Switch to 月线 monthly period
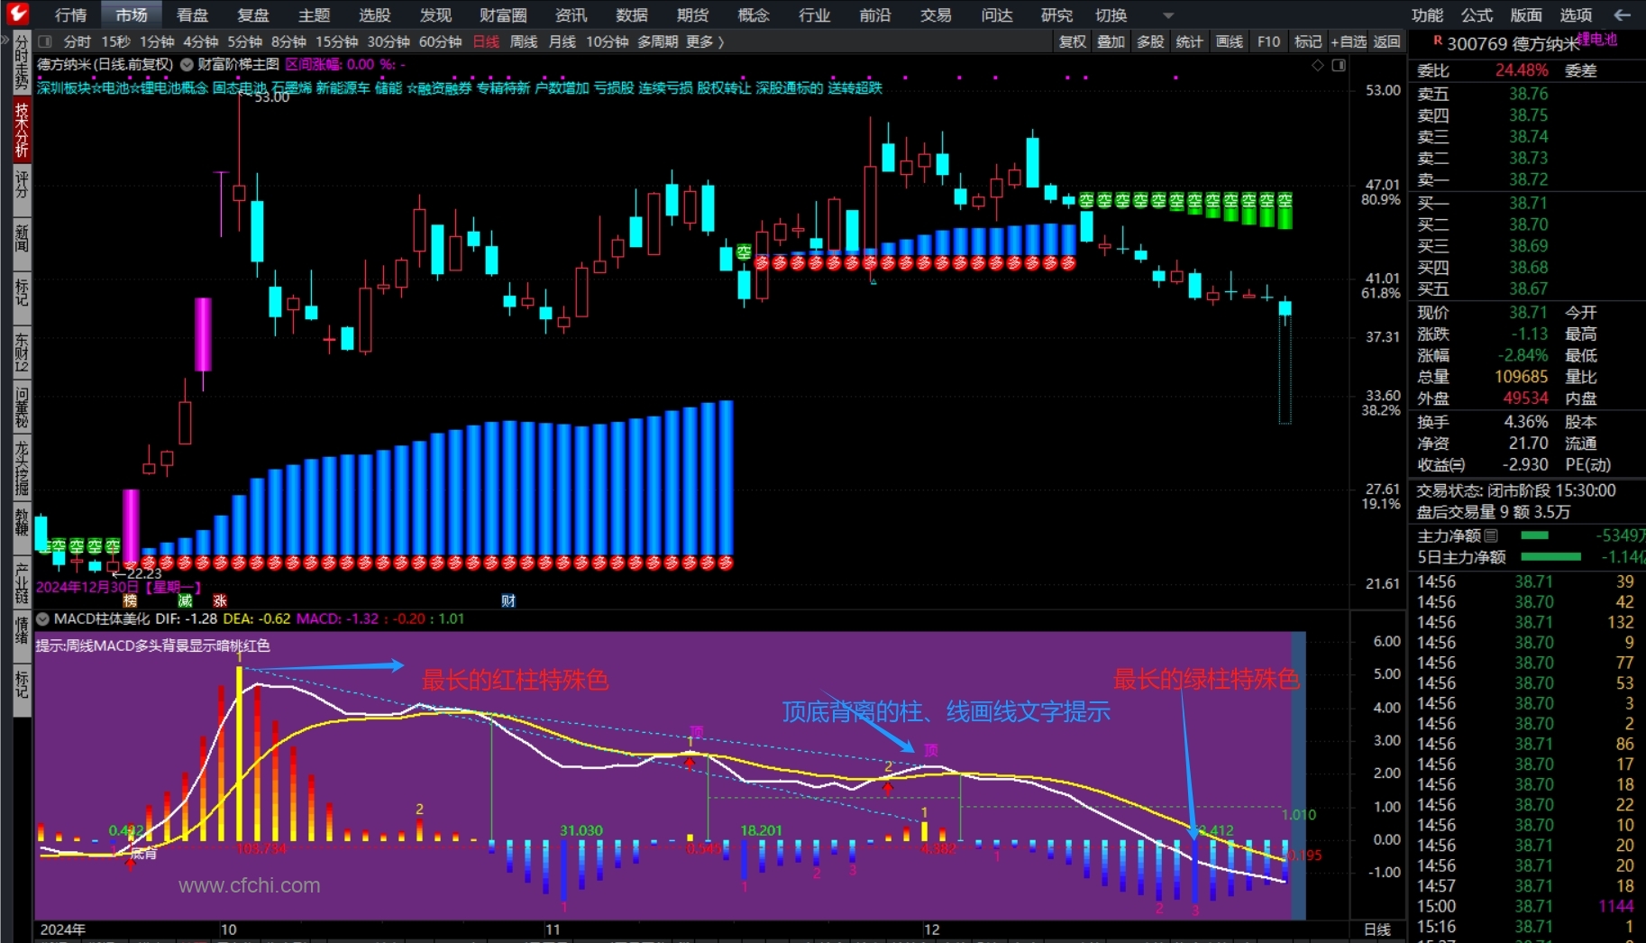Image resolution: width=1646 pixels, height=943 pixels. click(562, 41)
